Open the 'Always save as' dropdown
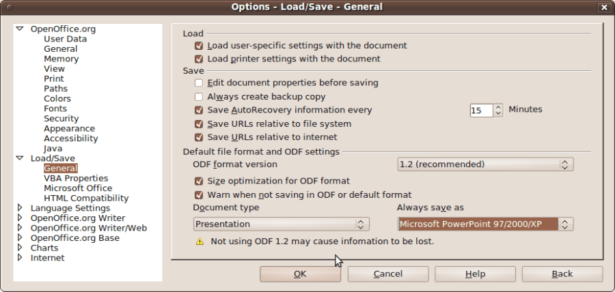The width and height of the screenshot is (615, 292). [485, 224]
